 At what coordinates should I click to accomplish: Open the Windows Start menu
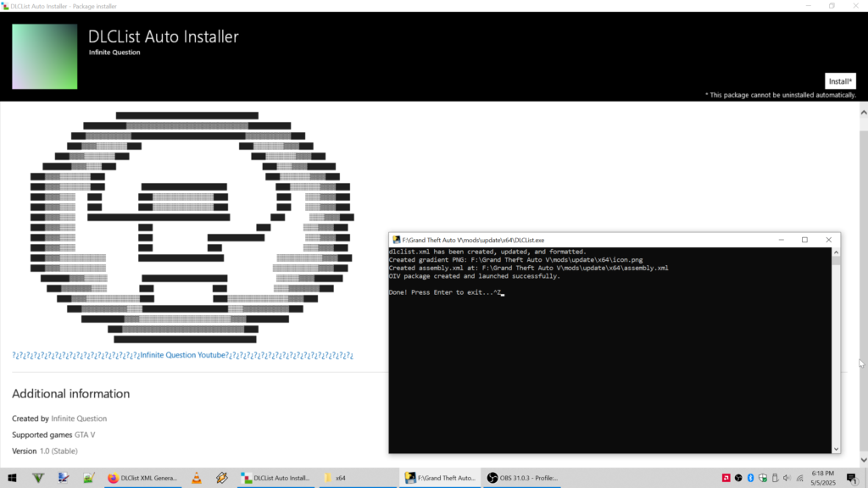(x=13, y=478)
